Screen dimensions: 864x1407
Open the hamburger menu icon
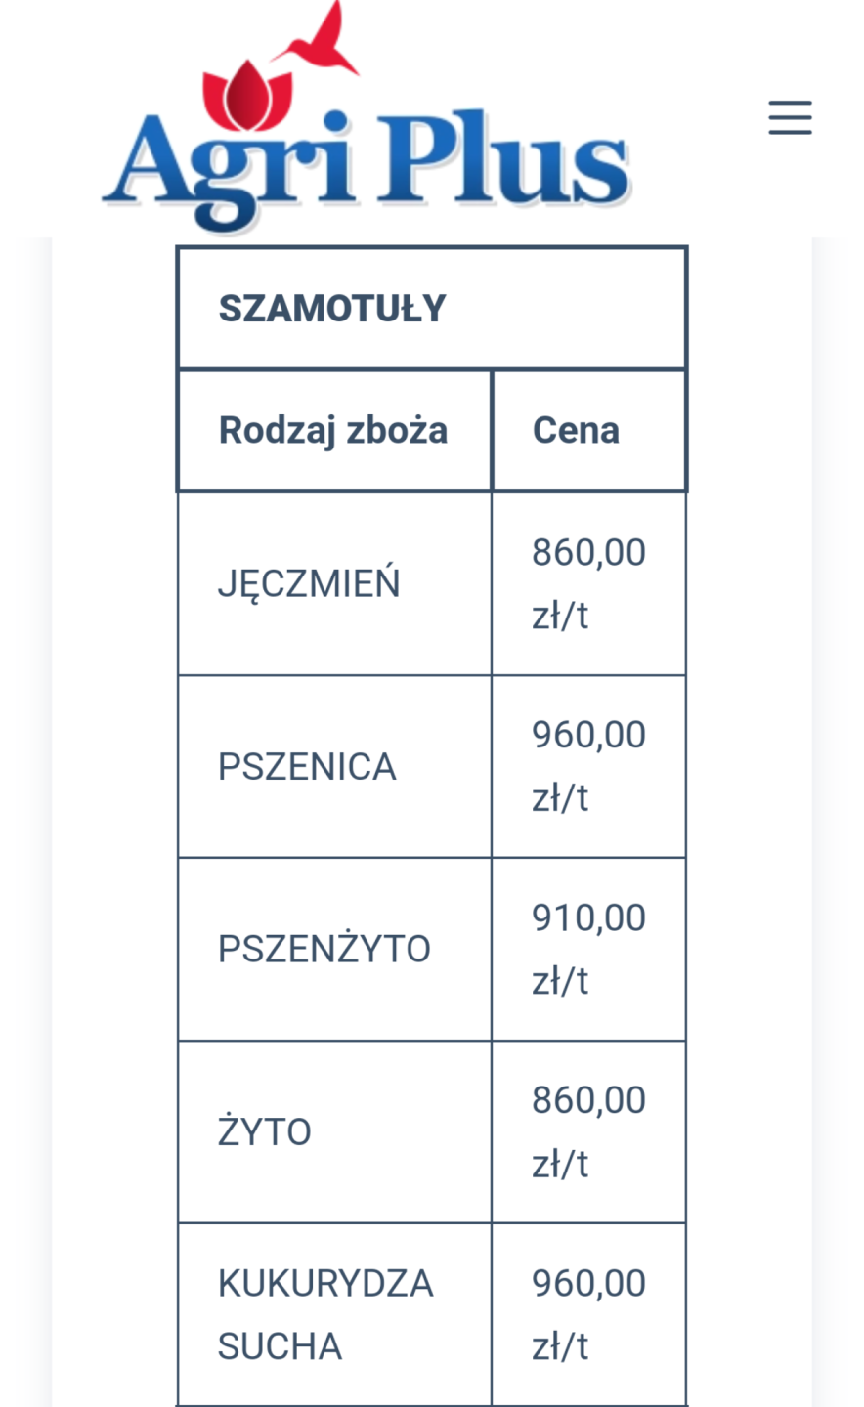pyautogui.click(x=790, y=117)
